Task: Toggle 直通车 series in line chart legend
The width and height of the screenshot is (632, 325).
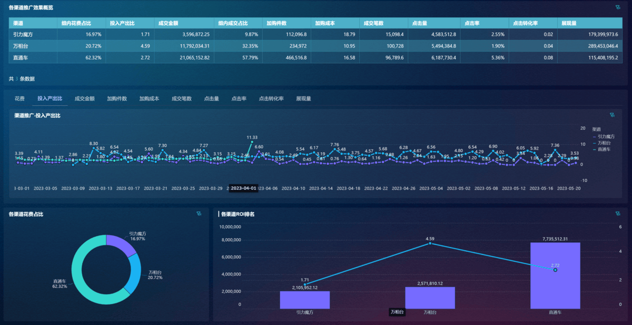Action: [x=604, y=150]
